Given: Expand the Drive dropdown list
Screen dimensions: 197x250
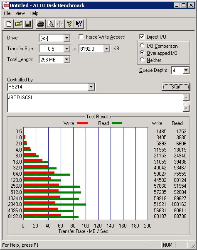Looking at the screenshot, I should (x=66, y=38).
